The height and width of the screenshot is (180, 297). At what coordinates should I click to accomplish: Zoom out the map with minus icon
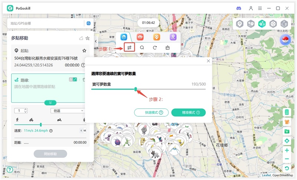pos(287,159)
